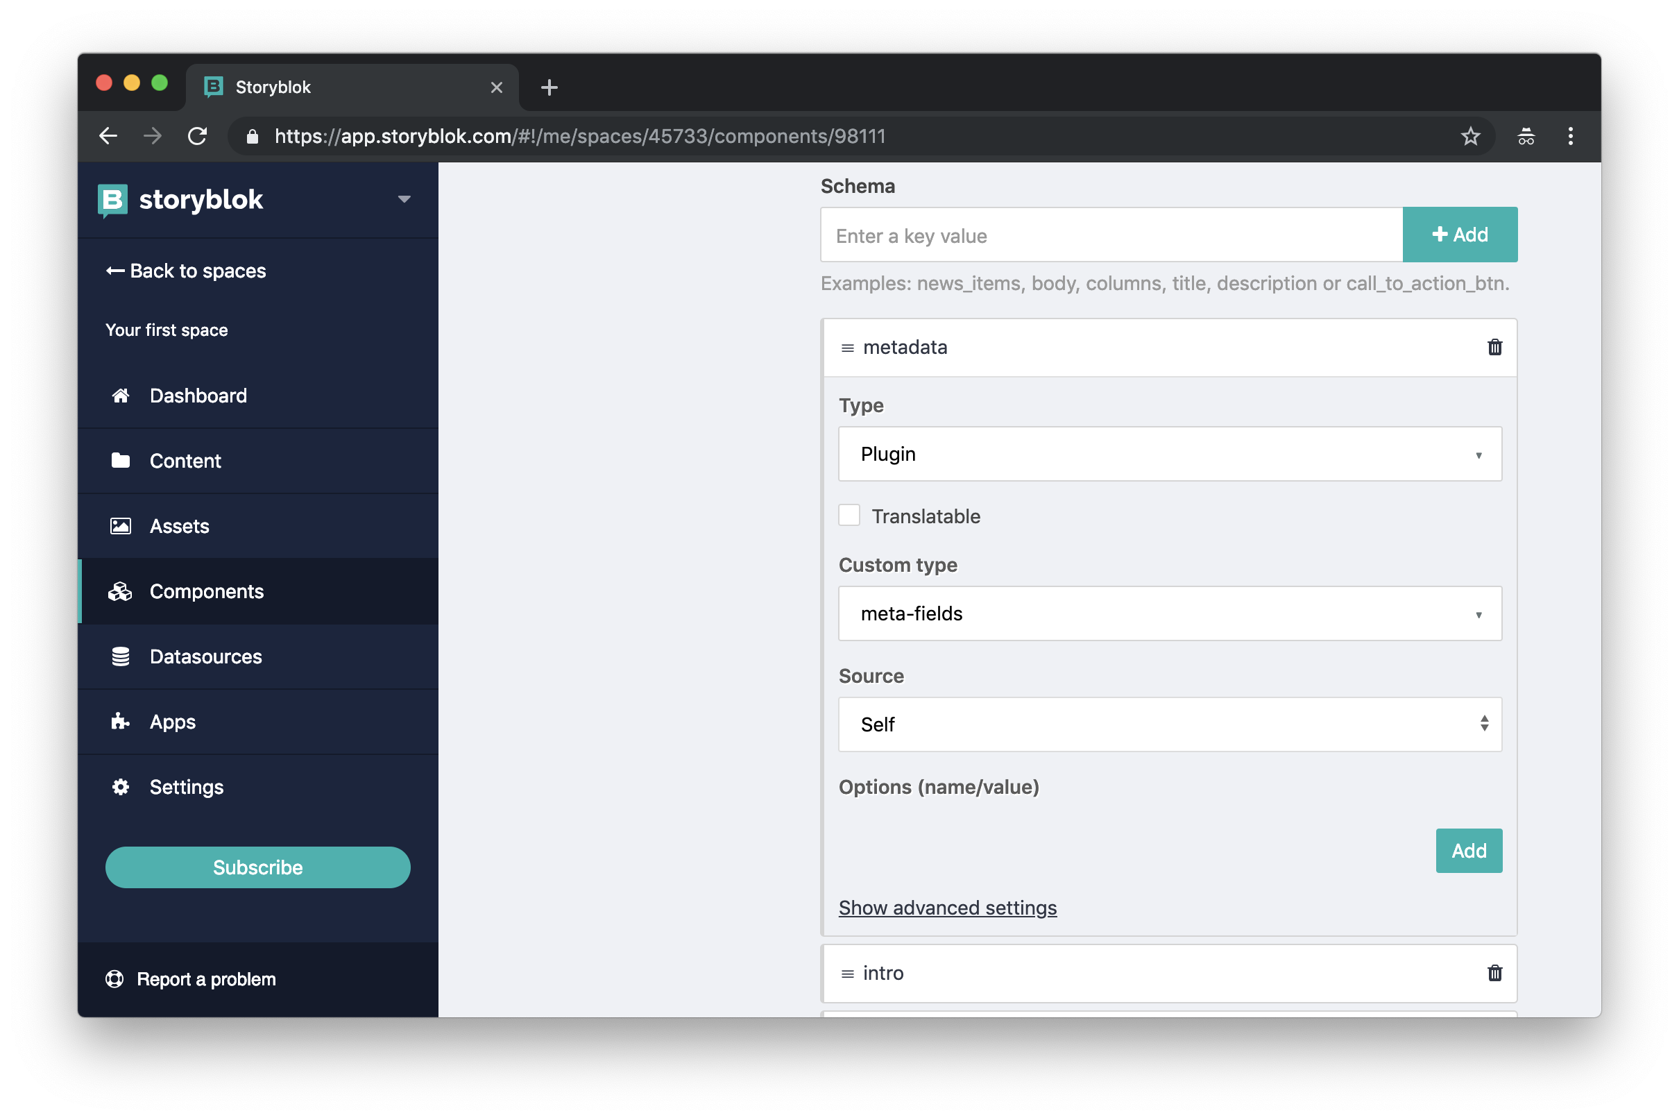Click the Assets image icon
This screenshot has height=1120, width=1679.
tap(120, 525)
